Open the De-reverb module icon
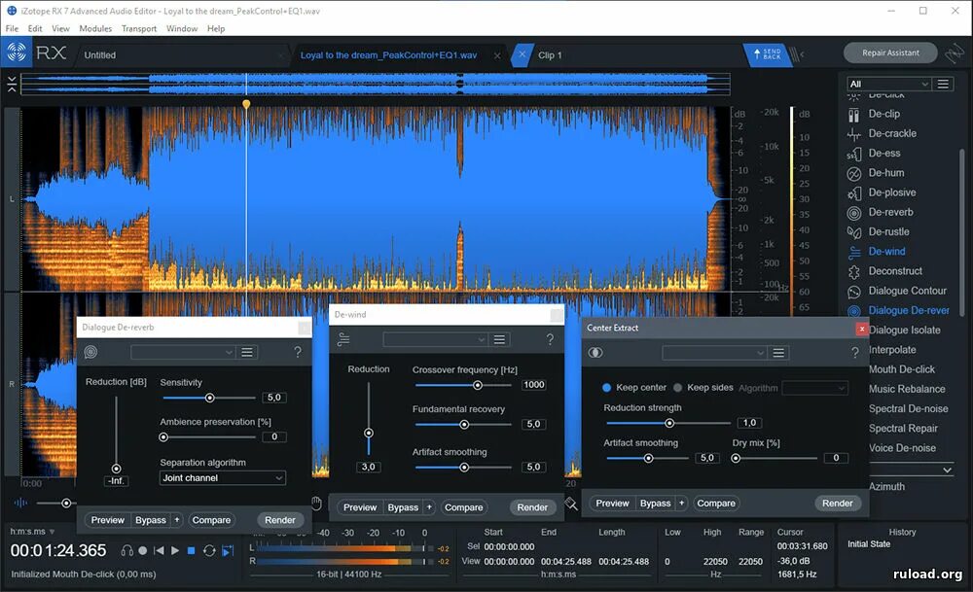Viewport: 973px width, 592px height. [x=854, y=213]
